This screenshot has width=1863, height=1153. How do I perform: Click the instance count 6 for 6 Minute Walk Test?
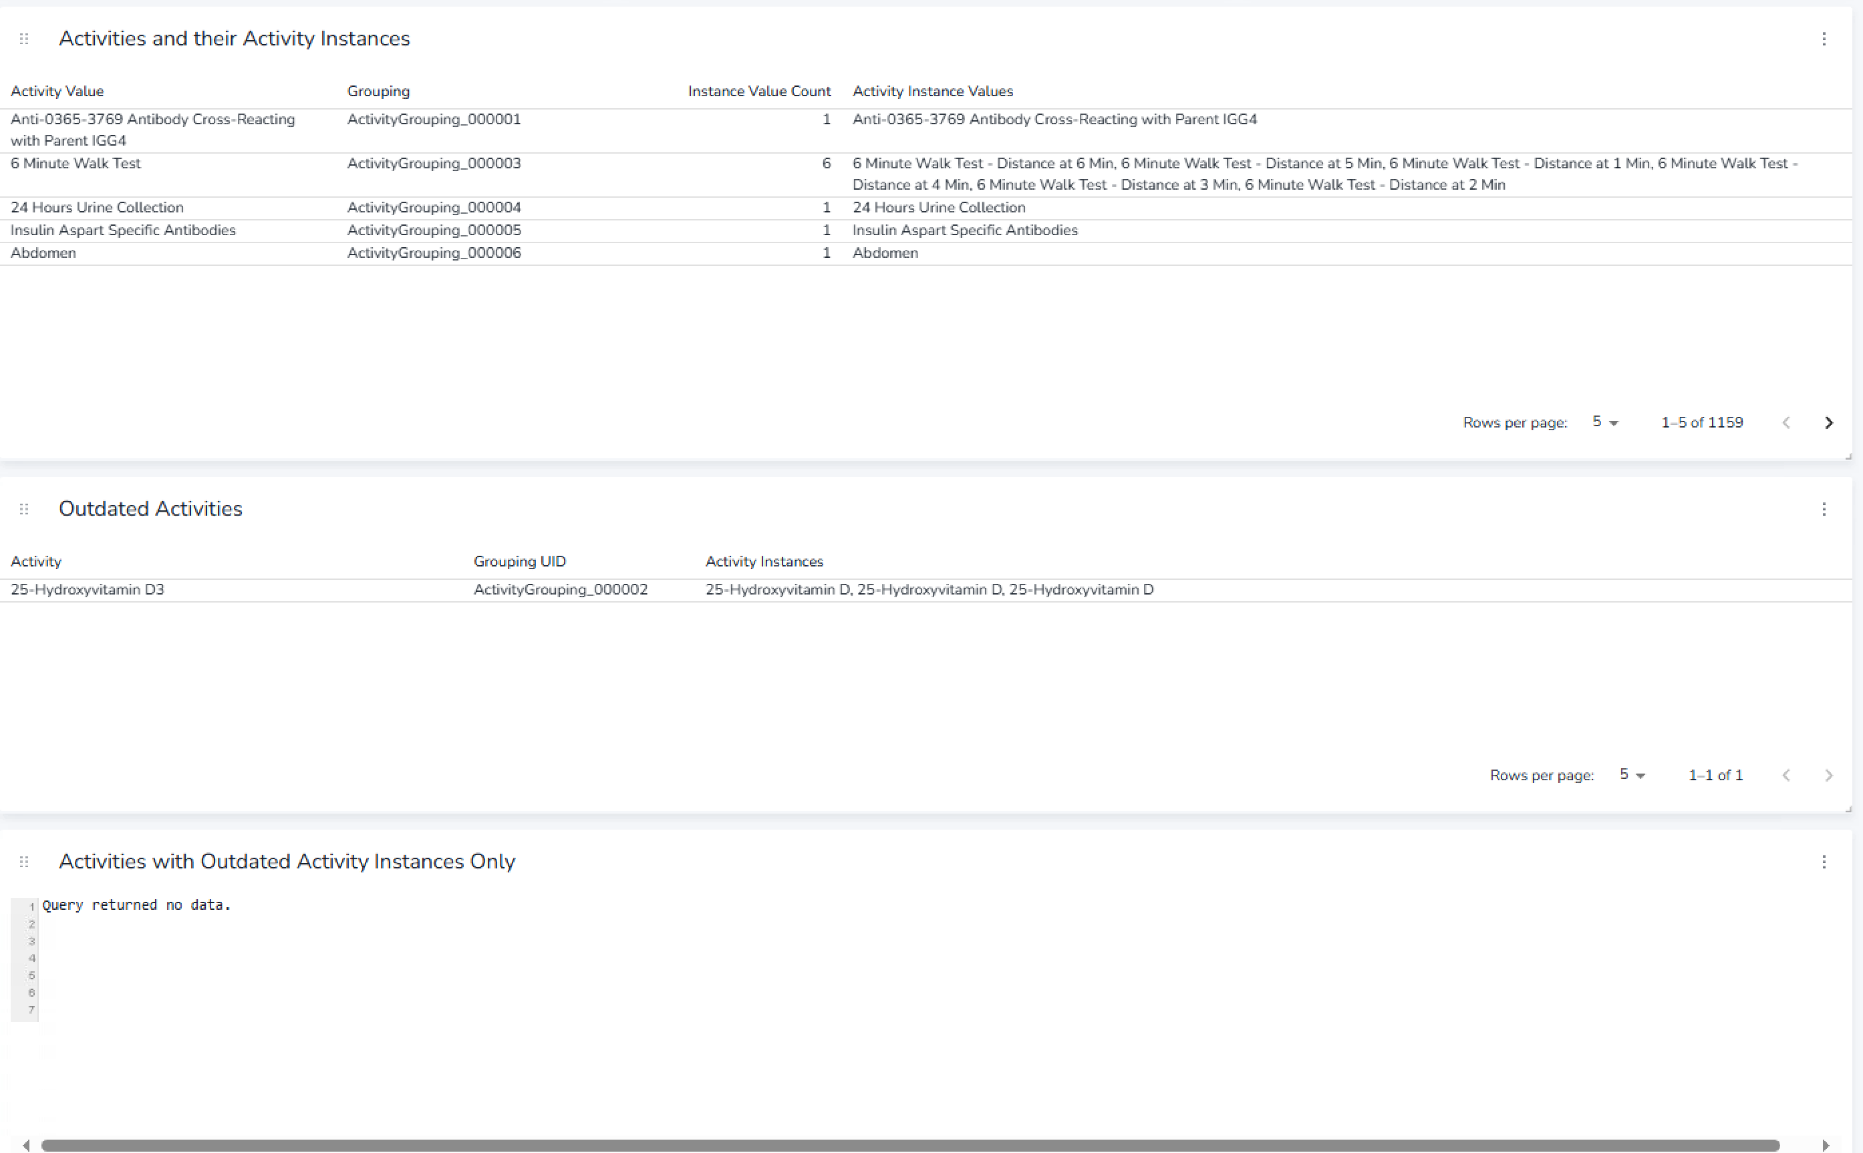(826, 163)
